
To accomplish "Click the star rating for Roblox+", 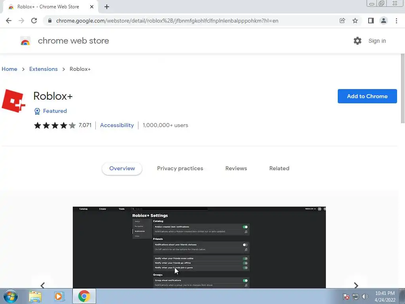I will 55,125.
